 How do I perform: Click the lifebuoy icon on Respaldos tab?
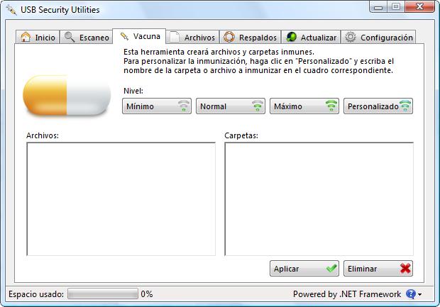click(x=229, y=37)
